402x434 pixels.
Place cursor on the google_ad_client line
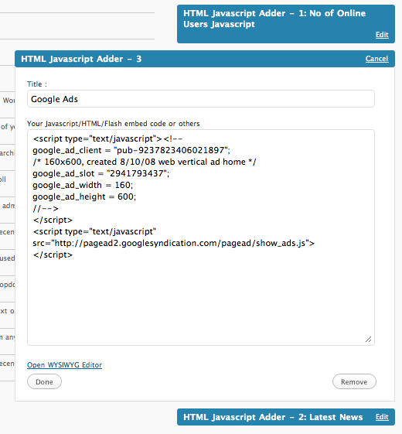[x=131, y=150]
